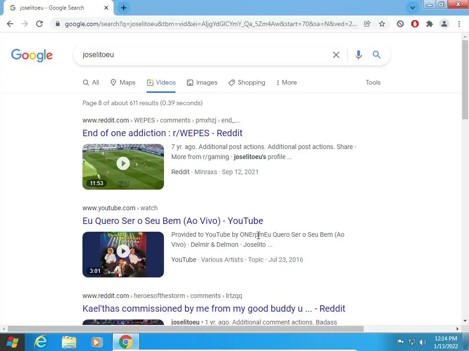
Task: Click the reddit.com heroesofthestorm breadcrumb
Action: pos(163,296)
